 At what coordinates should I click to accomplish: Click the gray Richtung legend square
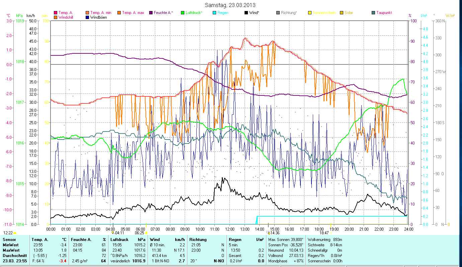click(x=278, y=13)
